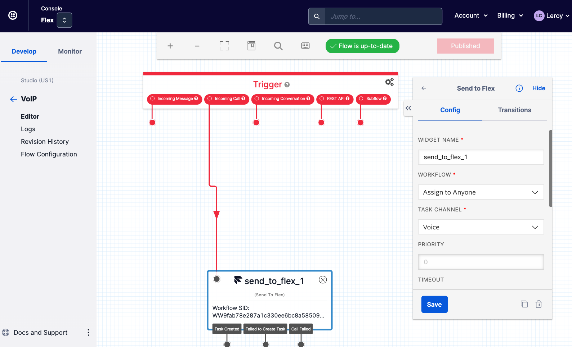
Task: Open the sidebar three-dot options menu
Action: [x=88, y=333]
